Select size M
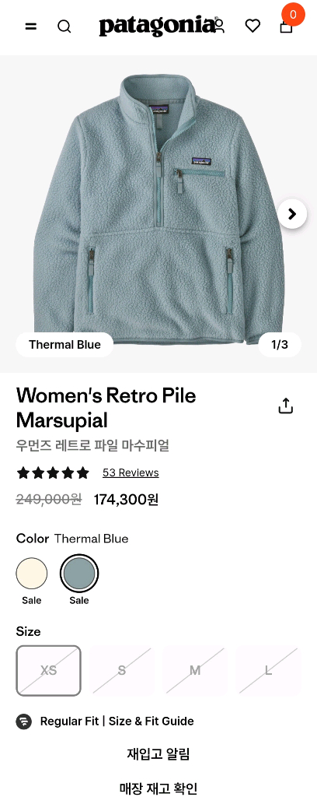 tap(195, 670)
